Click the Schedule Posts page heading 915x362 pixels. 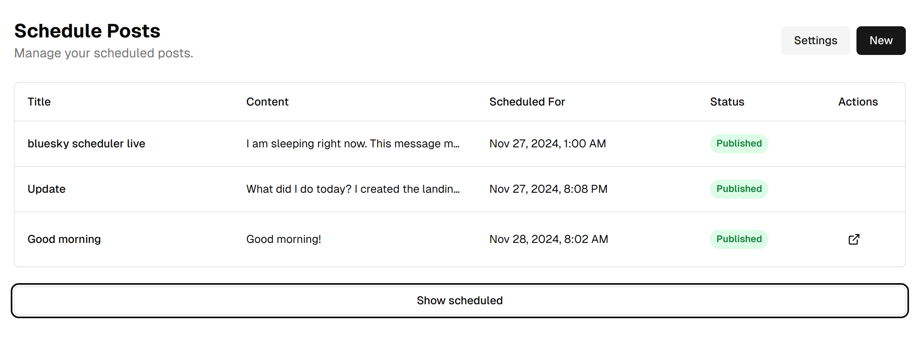click(x=87, y=30)
